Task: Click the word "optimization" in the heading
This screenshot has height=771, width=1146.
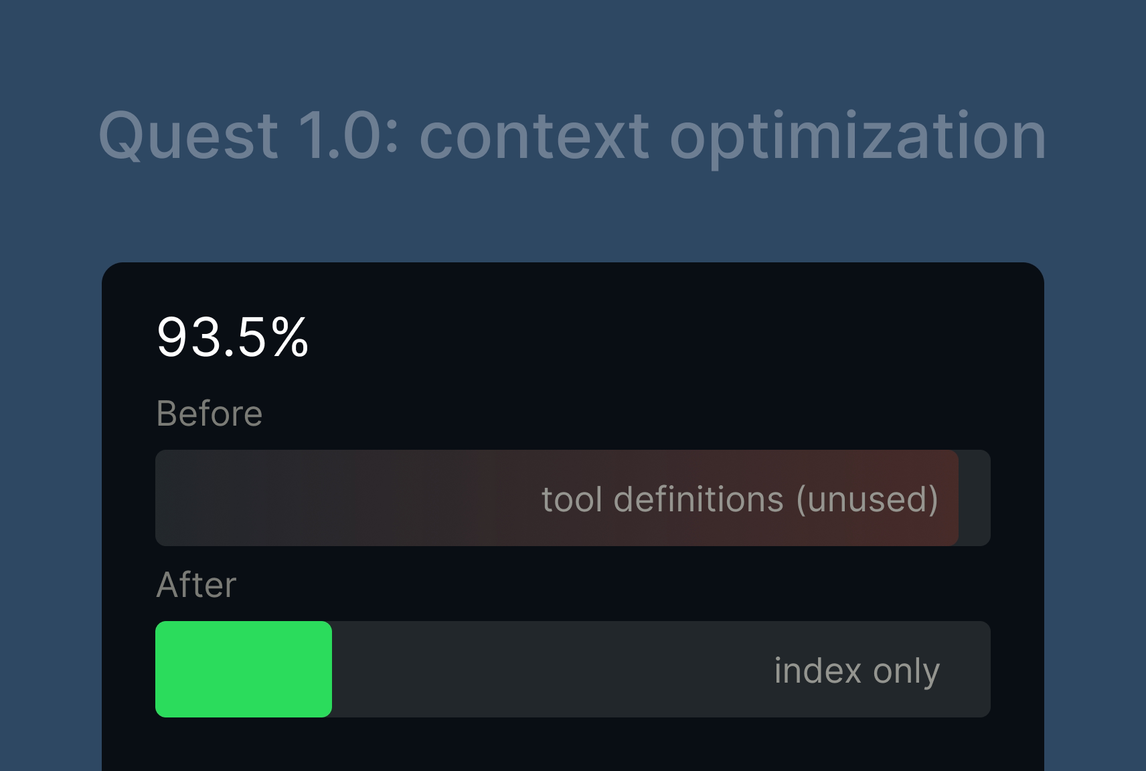Action: (x=857, y=137)
